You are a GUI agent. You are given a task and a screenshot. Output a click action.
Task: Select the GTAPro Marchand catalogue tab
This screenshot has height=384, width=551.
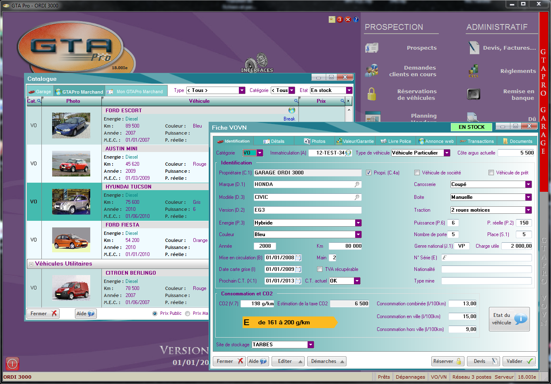point(79,92)
